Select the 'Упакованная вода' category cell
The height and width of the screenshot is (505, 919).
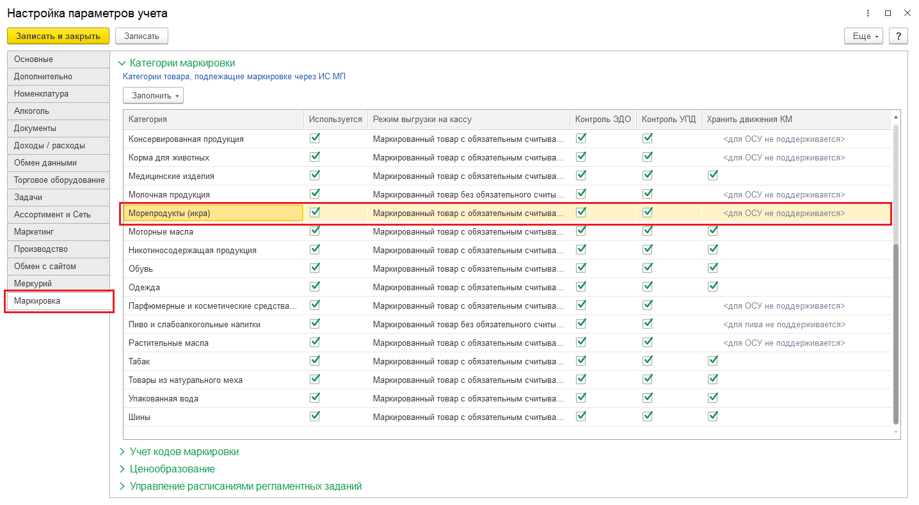point(164,398)
